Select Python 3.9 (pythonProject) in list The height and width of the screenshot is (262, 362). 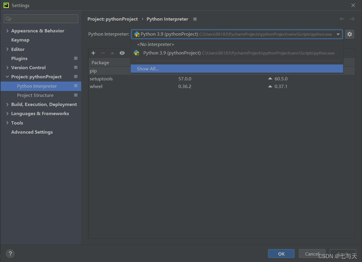[237, 53]
